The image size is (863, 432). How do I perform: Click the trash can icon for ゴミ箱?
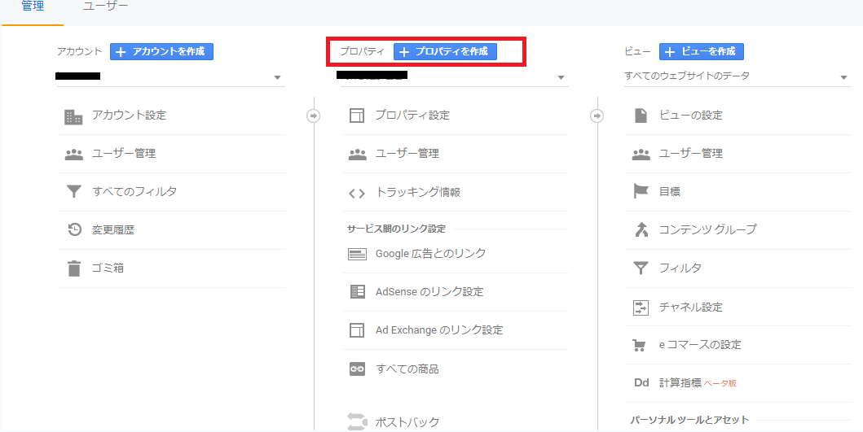(74, 268)
